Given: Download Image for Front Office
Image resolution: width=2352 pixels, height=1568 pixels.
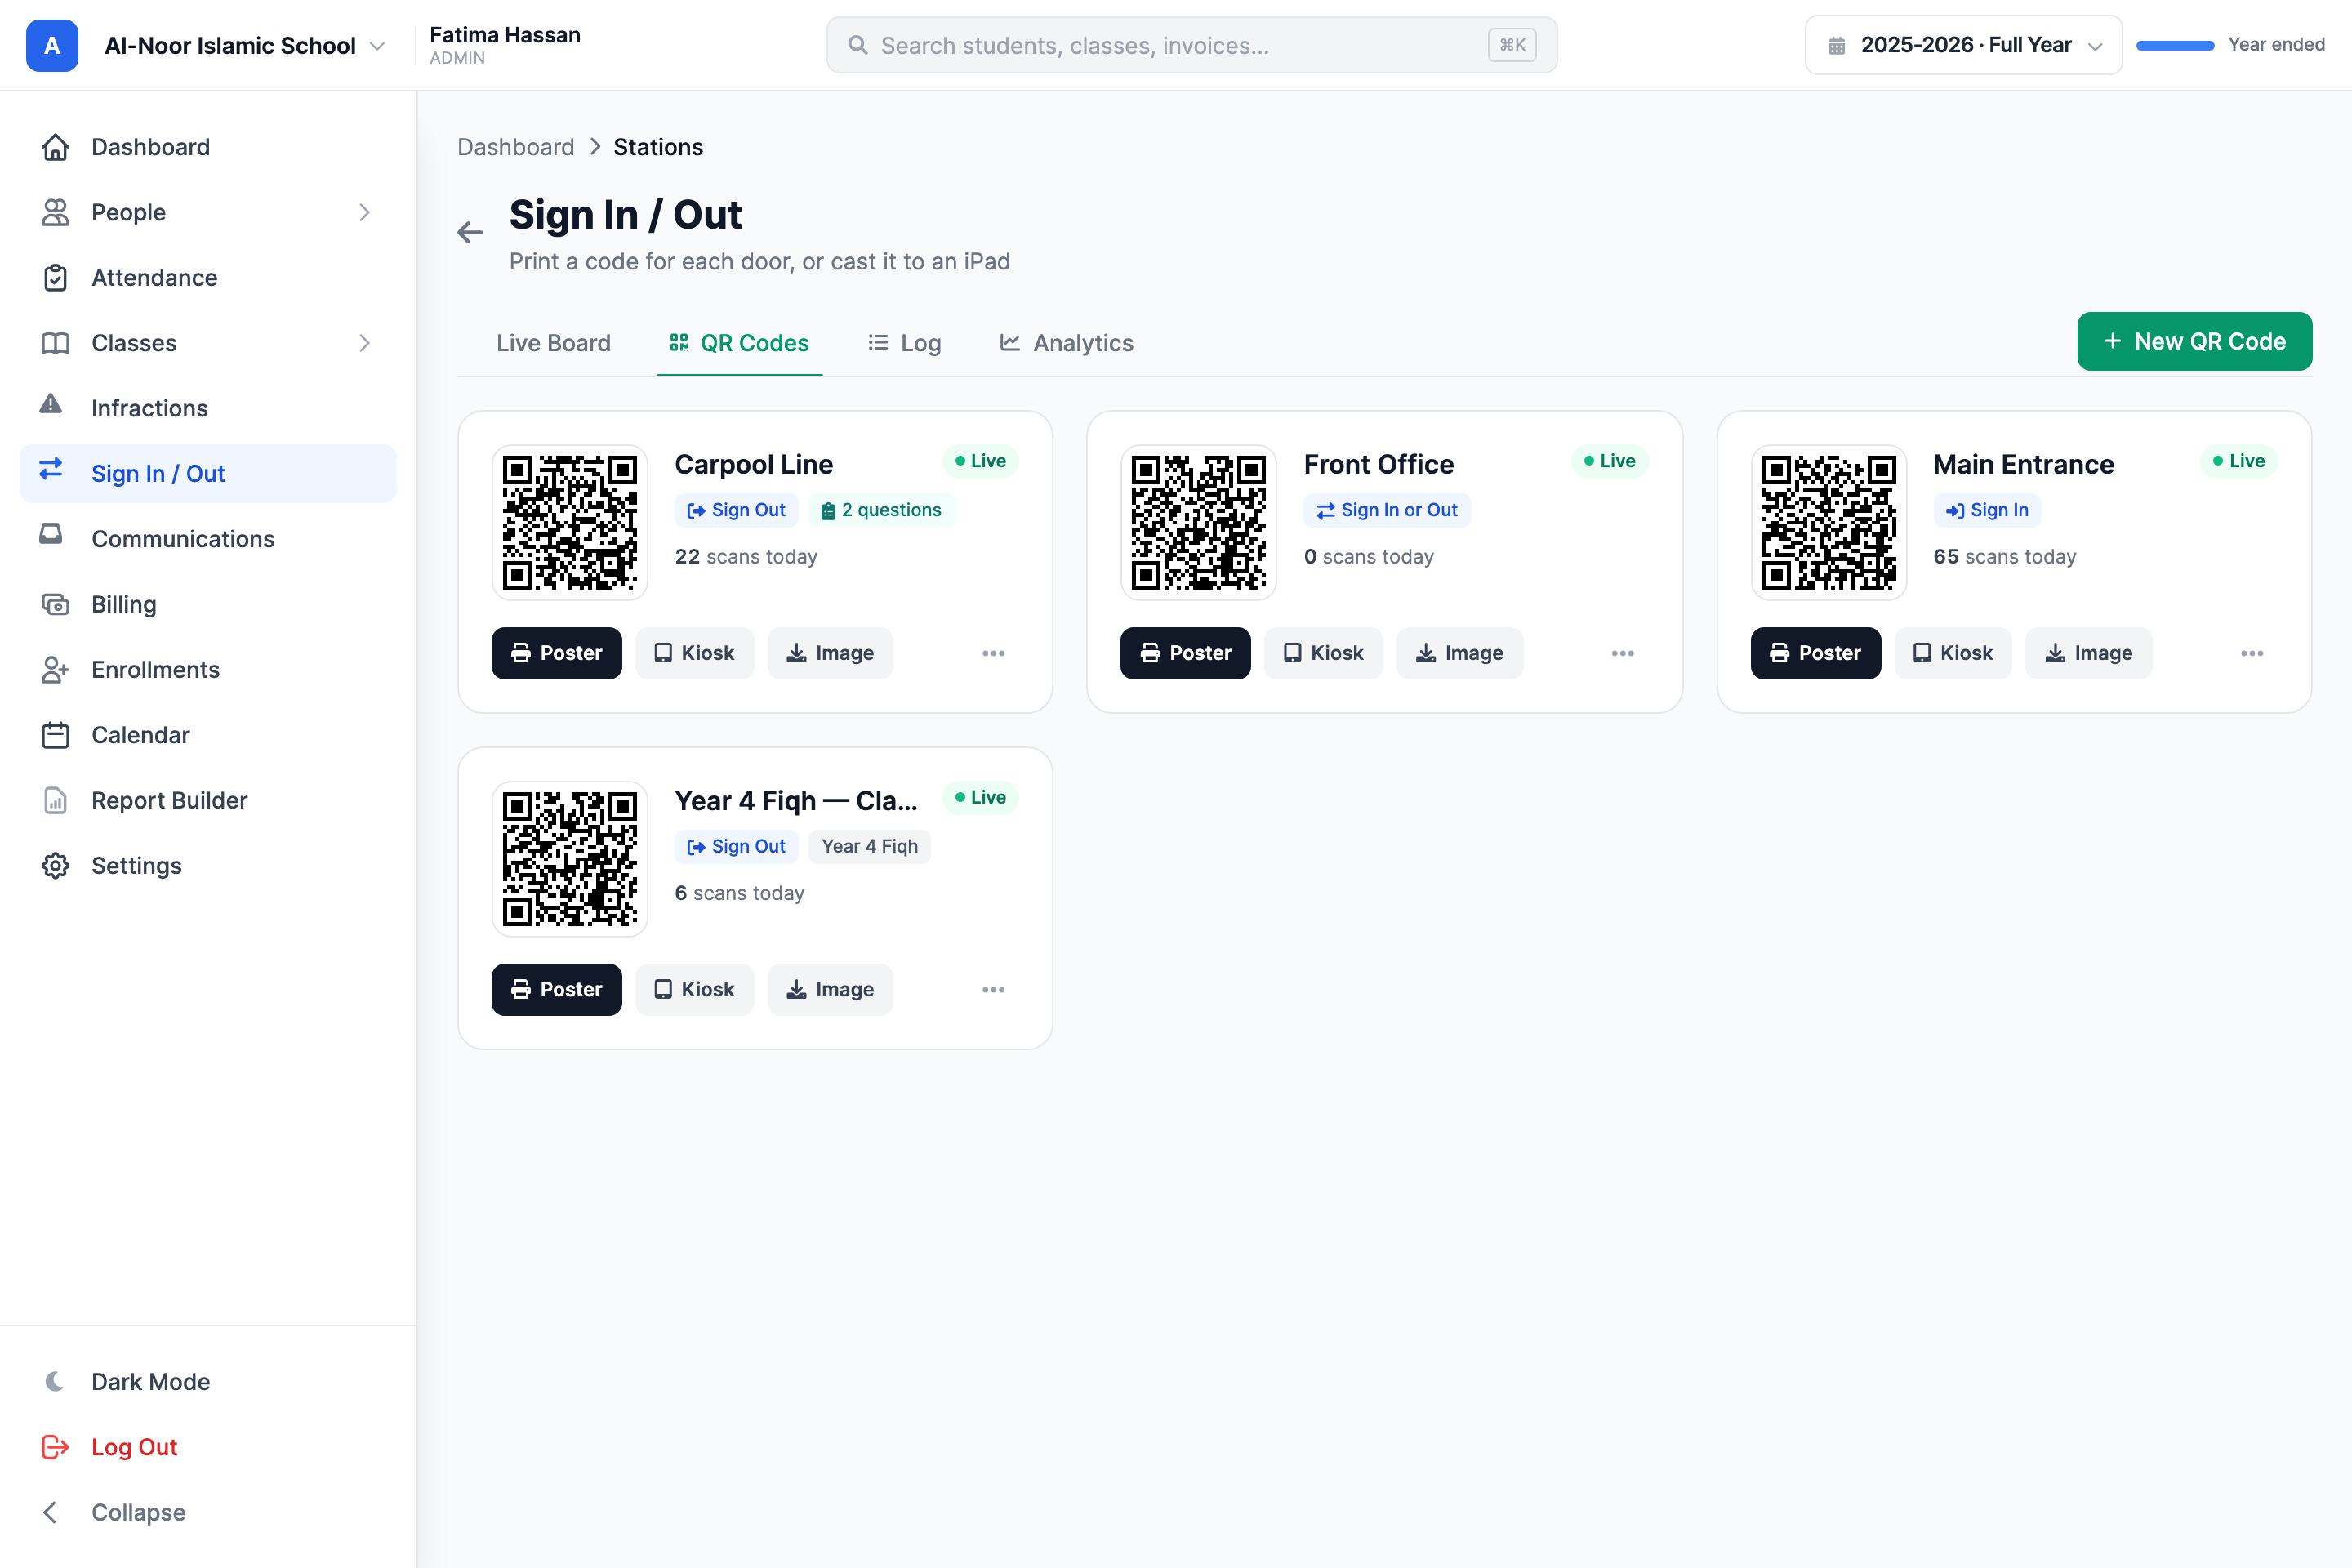Looking at the screenshot, I should (1459, 653).
